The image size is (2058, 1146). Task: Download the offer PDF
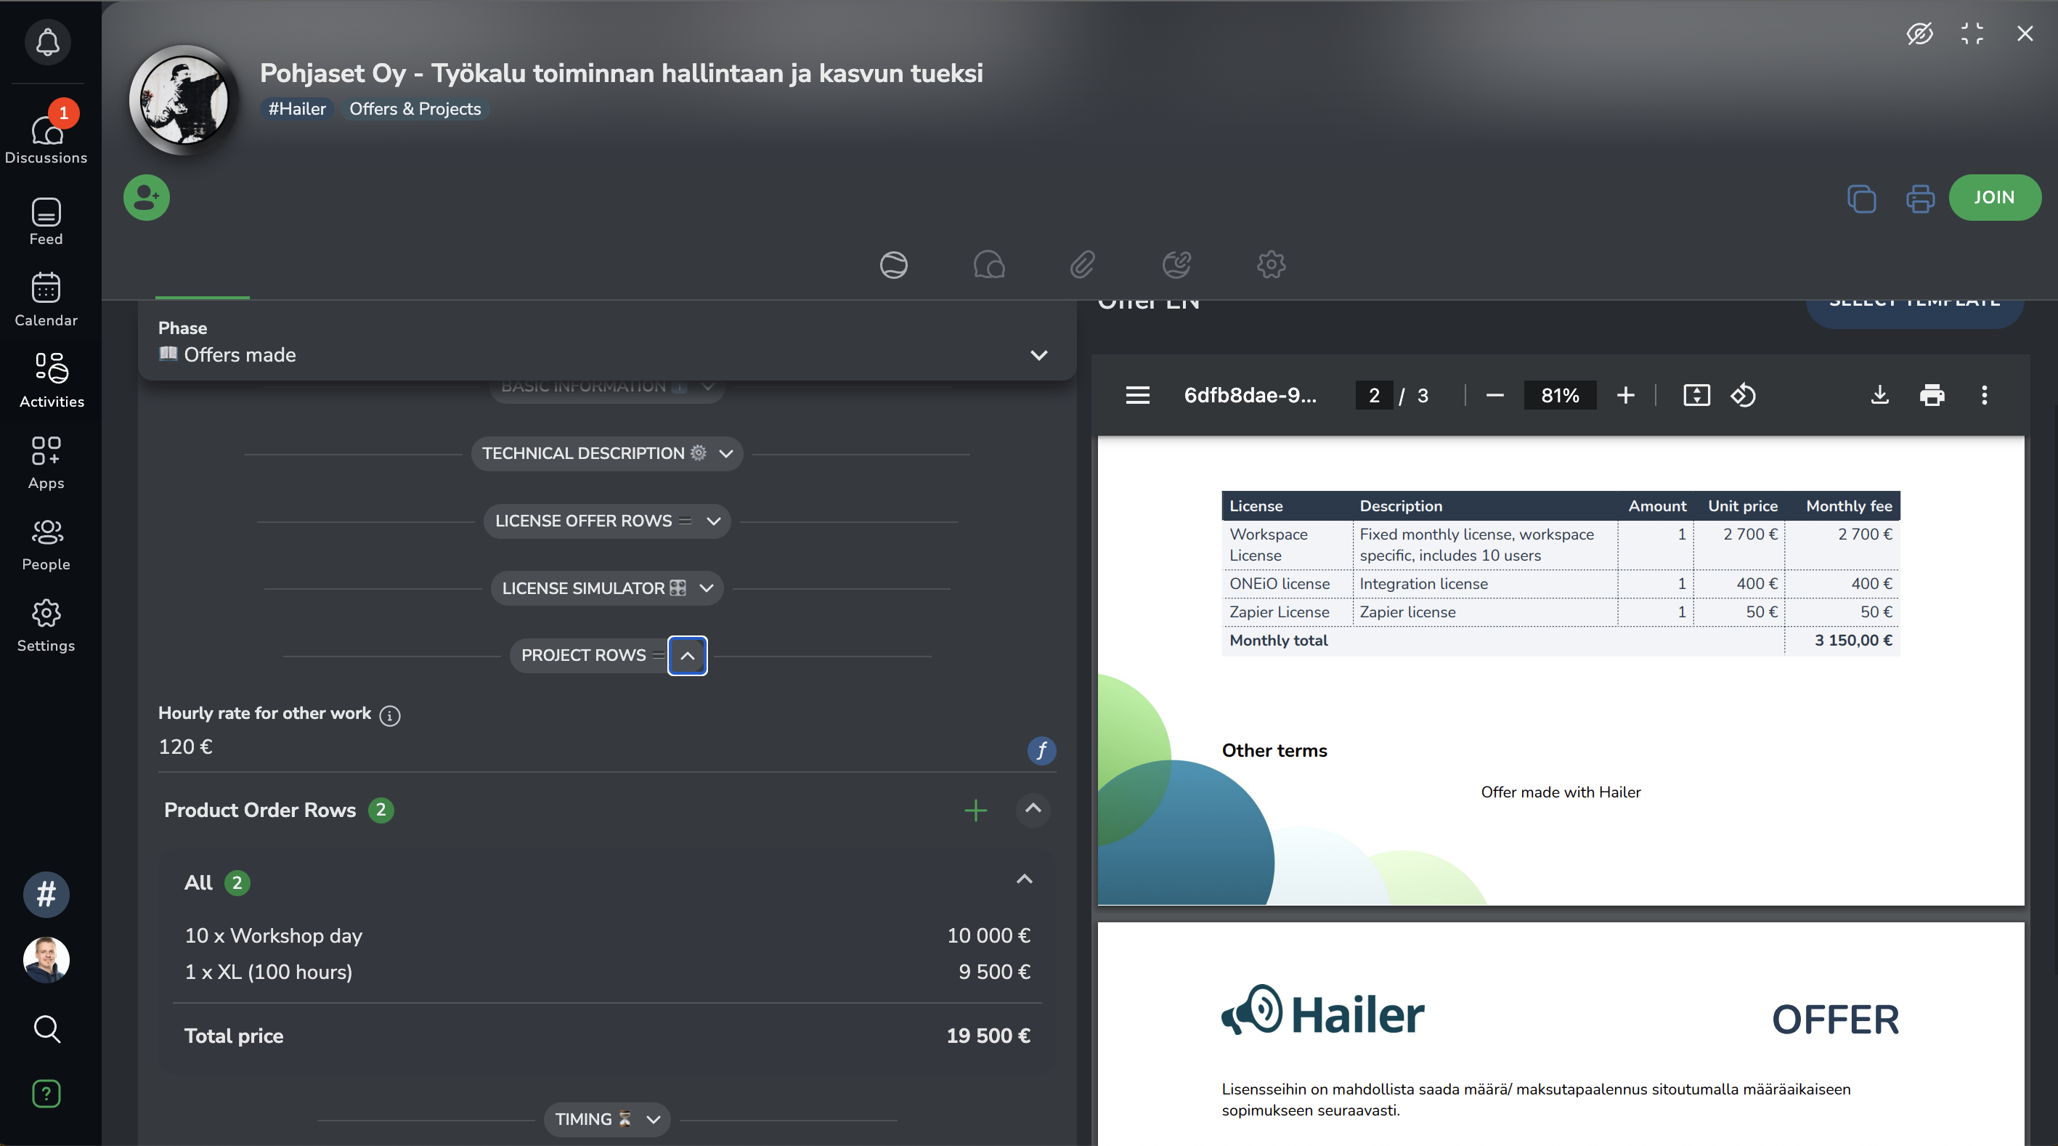click(1880, 395)
